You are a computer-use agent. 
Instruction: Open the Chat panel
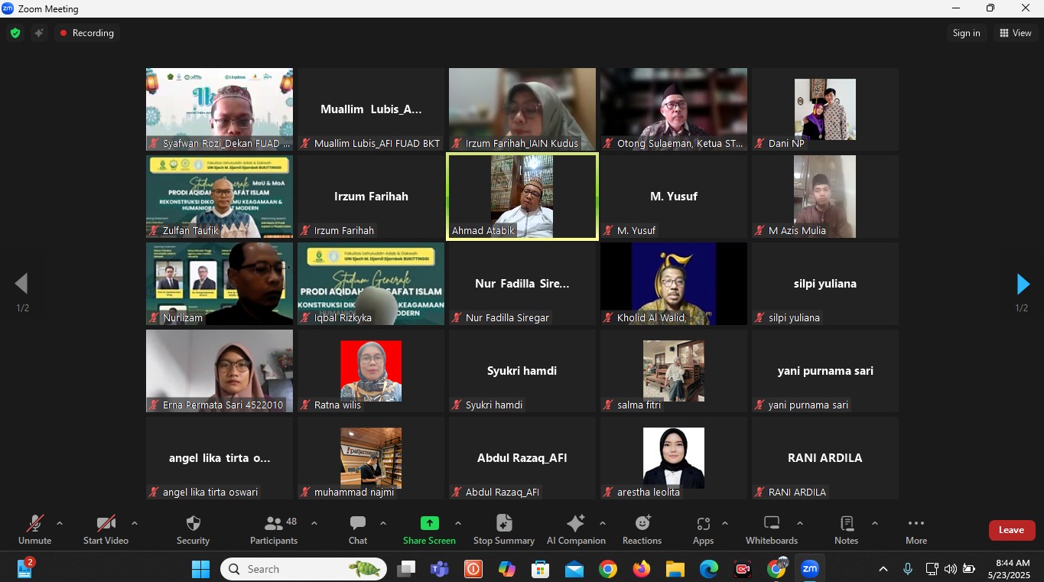(x=357, y=529)
